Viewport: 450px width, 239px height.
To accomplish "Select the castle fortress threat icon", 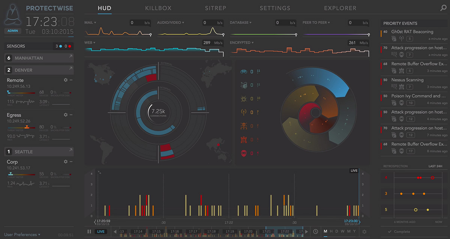I will (x=243, y=140).
